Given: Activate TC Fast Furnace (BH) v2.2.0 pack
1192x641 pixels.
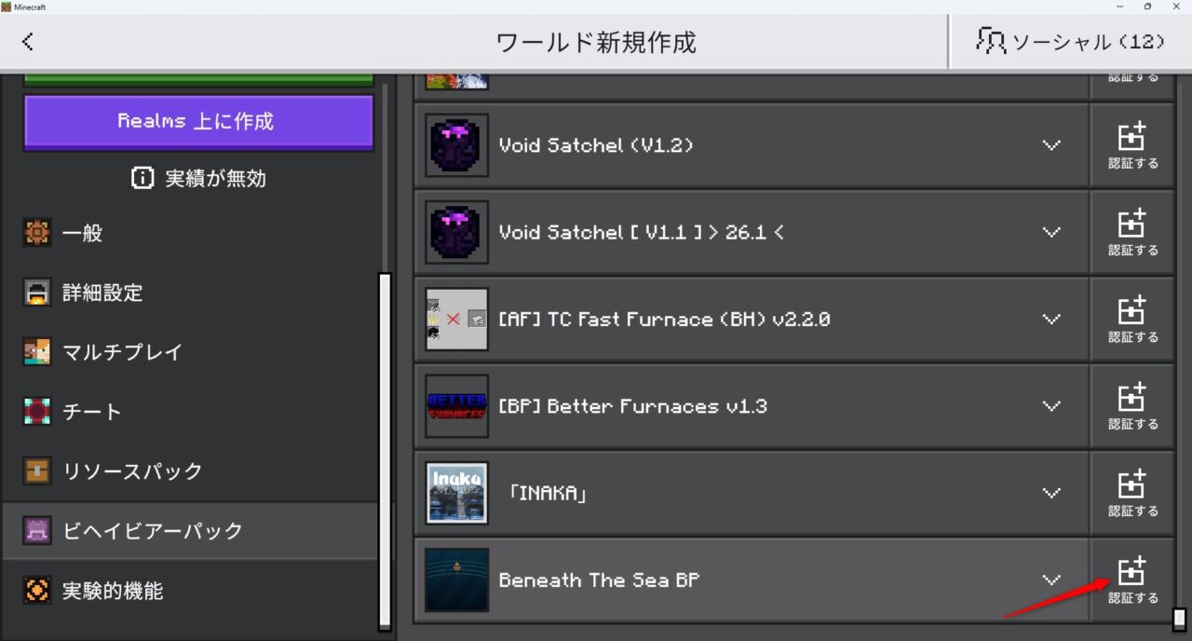Looking at the screenshot, I should click(x=1132, y=320).
